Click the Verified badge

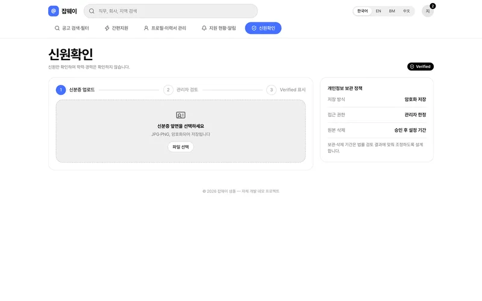pyautogui.click(x=420, y=66)
